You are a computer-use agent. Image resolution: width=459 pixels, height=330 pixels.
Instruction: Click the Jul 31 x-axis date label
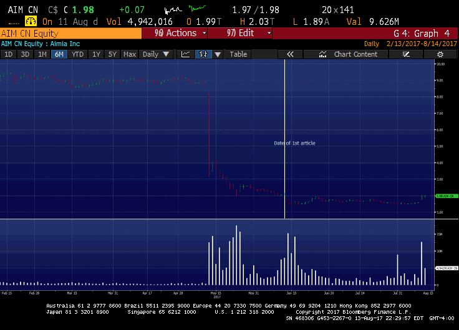point(397,293)
